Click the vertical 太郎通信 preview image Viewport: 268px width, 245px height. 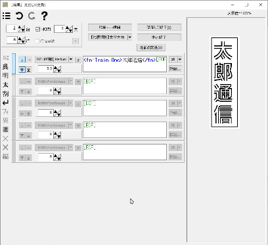225,82
